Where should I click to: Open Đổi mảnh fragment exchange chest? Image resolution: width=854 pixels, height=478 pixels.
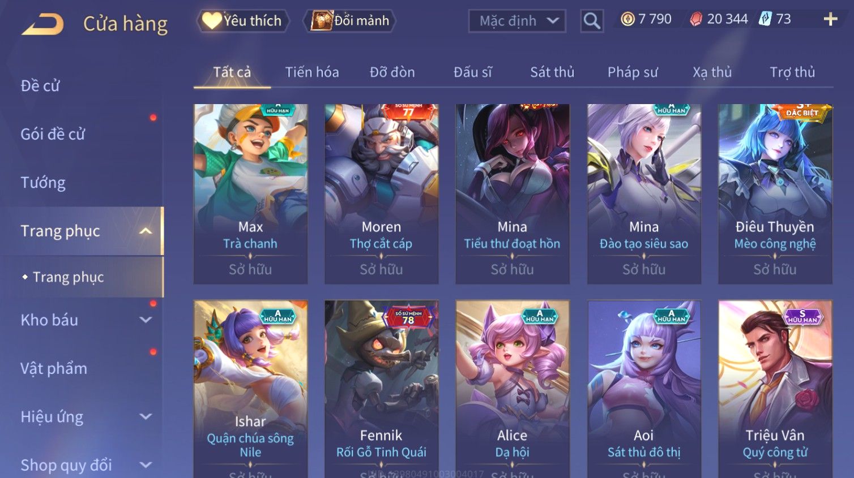(349, 21)
